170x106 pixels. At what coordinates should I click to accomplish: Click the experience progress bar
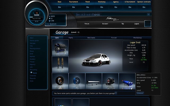click(37, 17)
